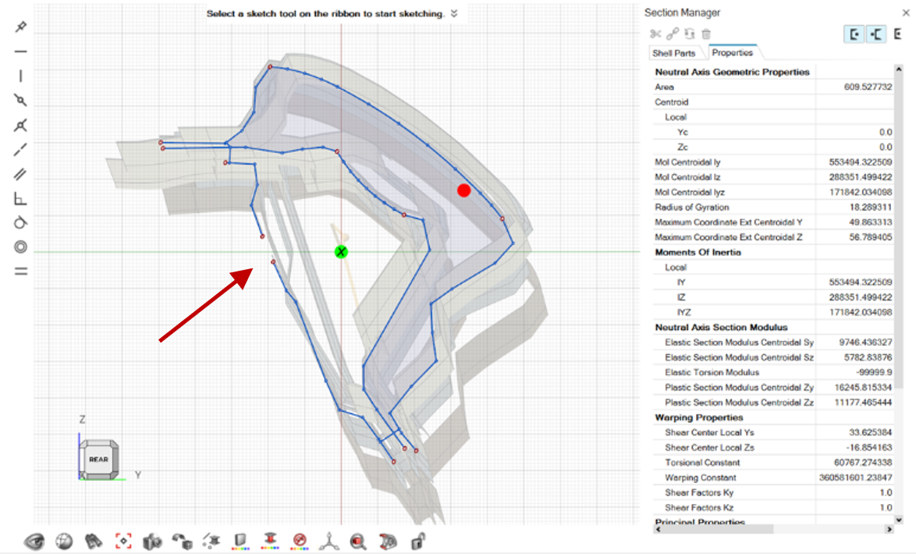Select the pin constraint tool in left toolbar

(x=21, y=27)
